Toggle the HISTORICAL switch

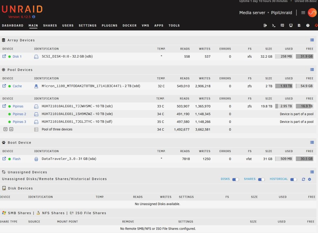(294, 180)
